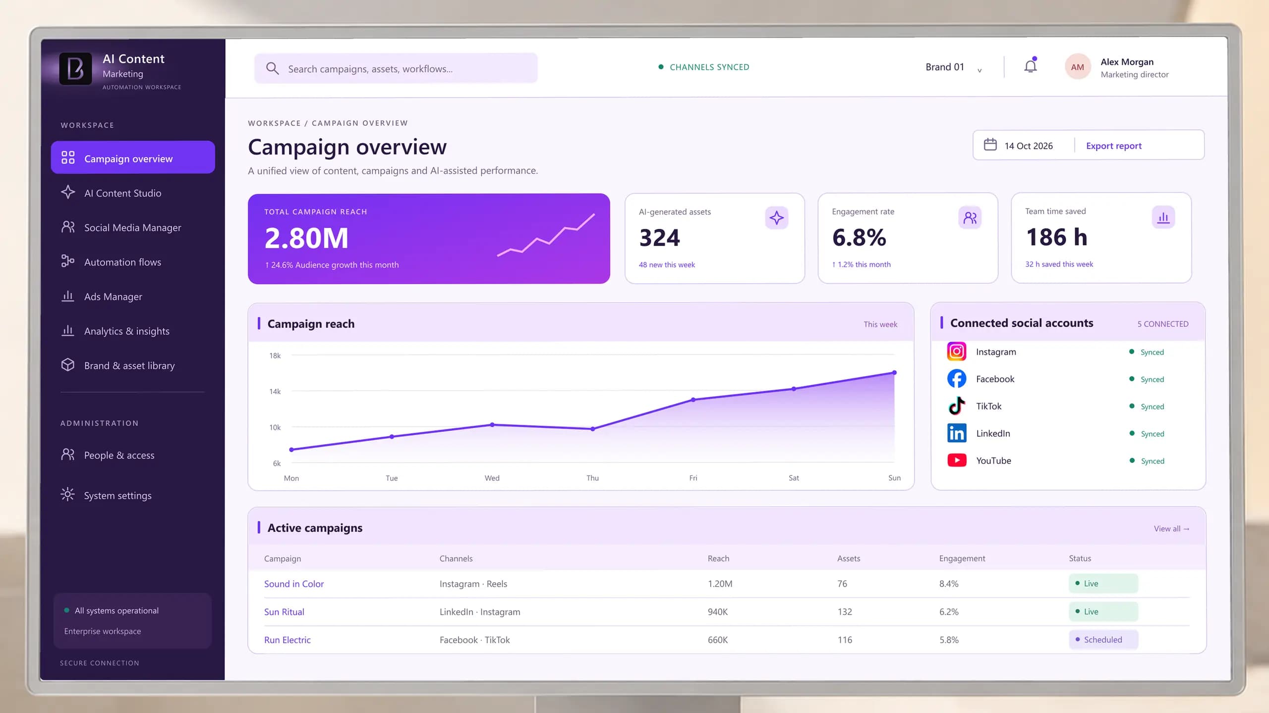Click the people icon on Engagement rate card
The width and height of the screenshot is (1269, 713).
(x=970, y=218)
